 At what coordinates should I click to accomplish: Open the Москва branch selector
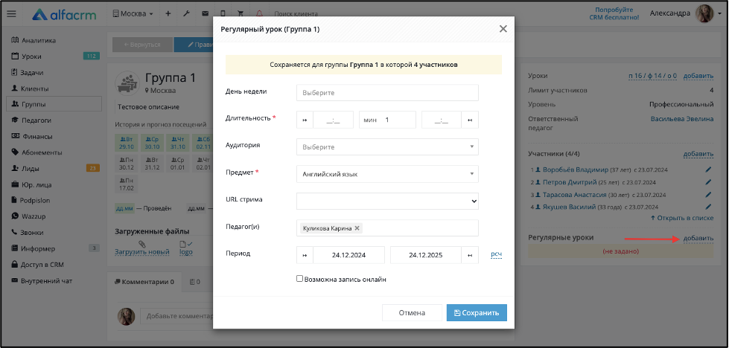[x=133, y=14]
